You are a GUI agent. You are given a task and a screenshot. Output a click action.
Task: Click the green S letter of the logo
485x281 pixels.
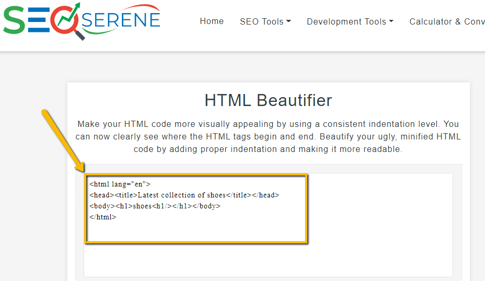(14, 20)
